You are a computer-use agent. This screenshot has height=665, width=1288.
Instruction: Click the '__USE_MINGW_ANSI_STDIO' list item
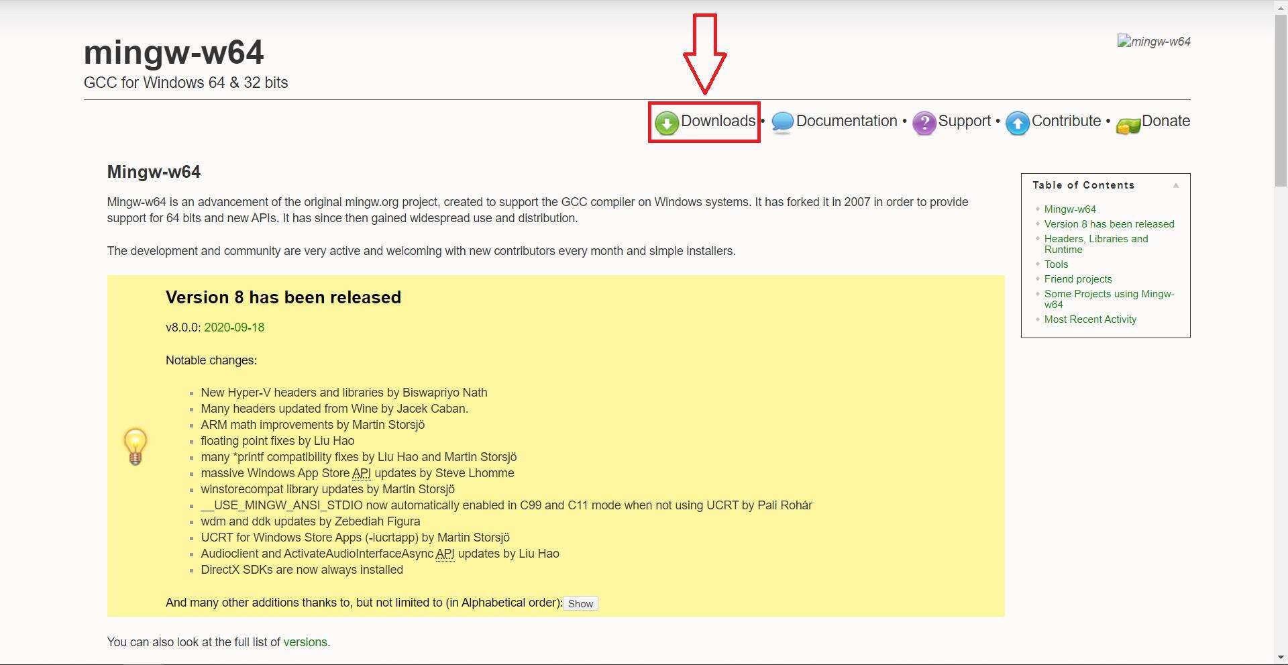tap(506, 505)
